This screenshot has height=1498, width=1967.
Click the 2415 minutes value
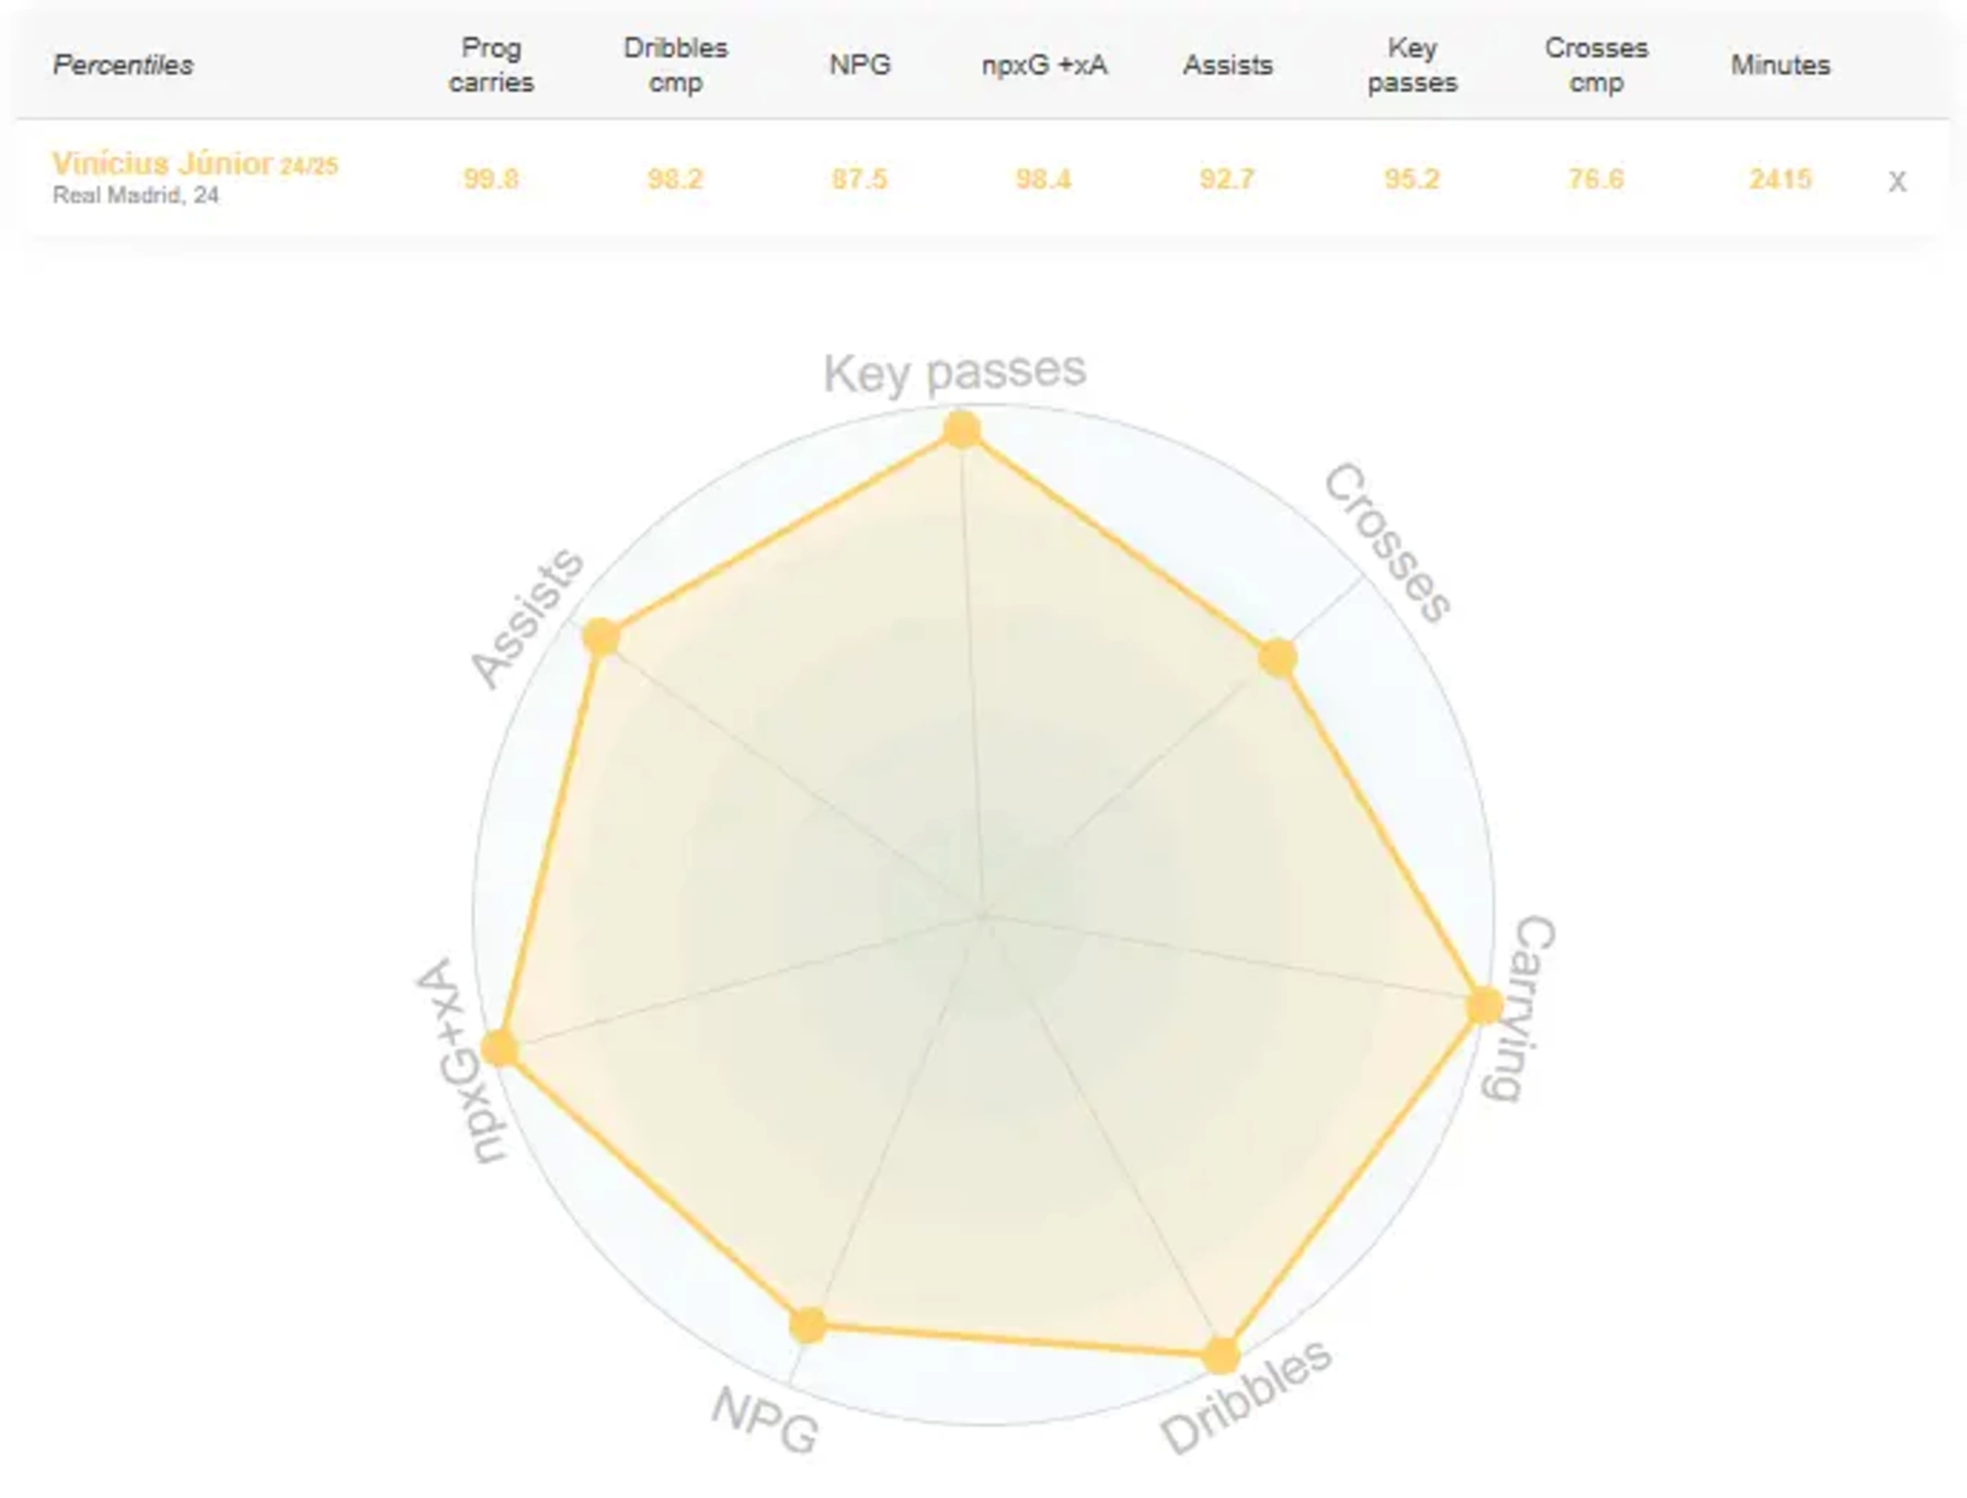point(1780,179)
